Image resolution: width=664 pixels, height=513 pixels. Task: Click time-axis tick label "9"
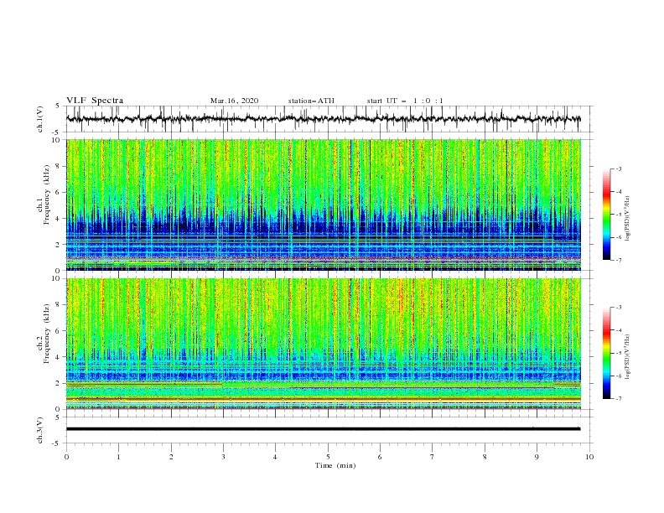point(537,457)
